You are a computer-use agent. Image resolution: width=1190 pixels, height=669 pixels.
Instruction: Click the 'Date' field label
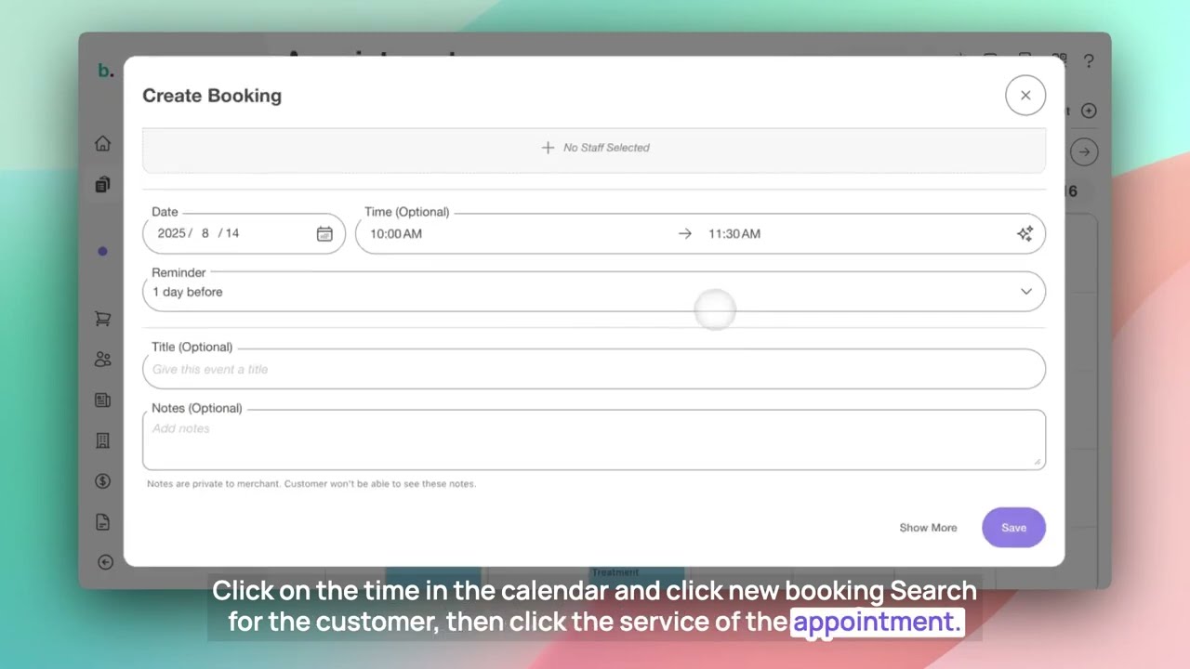(x=165, y=212)
